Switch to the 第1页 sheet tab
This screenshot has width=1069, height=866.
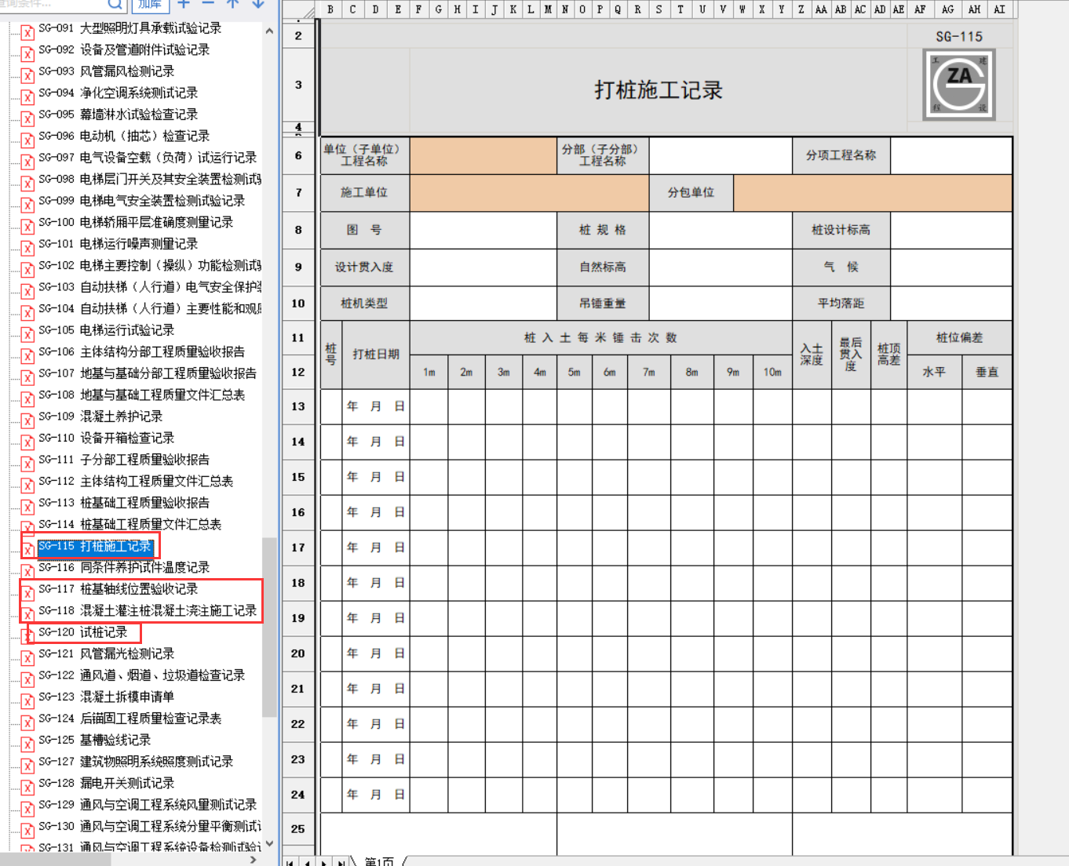[379, 861]
